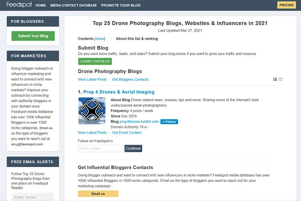Go to HOME in top navigation
The width and height of the screenshot is (301, 201).
click(x=41, y=5)
